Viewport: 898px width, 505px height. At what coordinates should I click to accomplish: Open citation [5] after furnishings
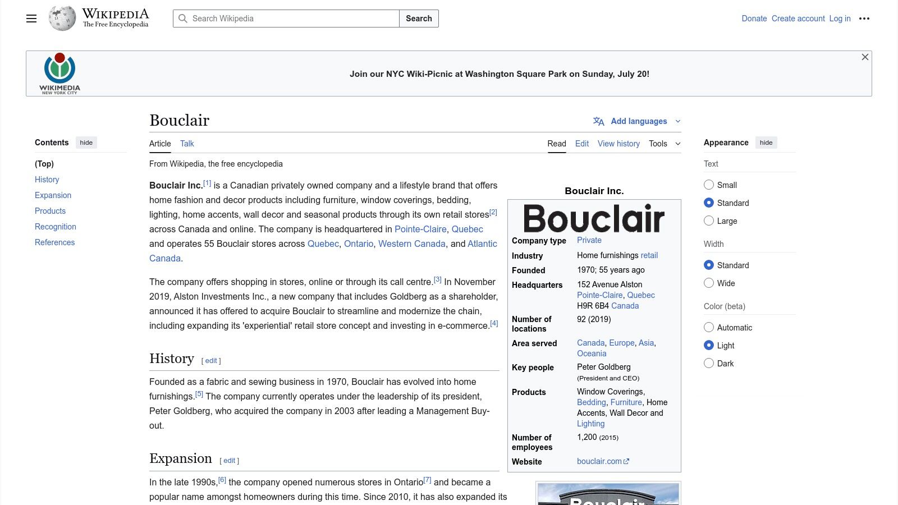199,394
